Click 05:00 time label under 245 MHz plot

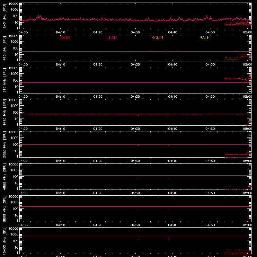(x=247, y=32)
